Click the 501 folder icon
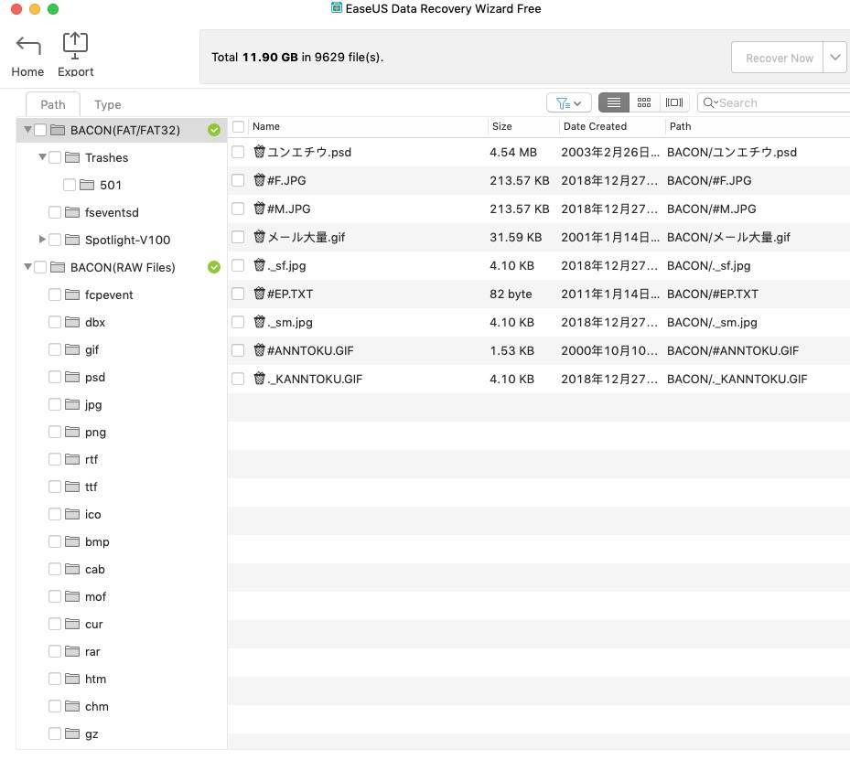This screenshot has width=850, height=760. 87,186
